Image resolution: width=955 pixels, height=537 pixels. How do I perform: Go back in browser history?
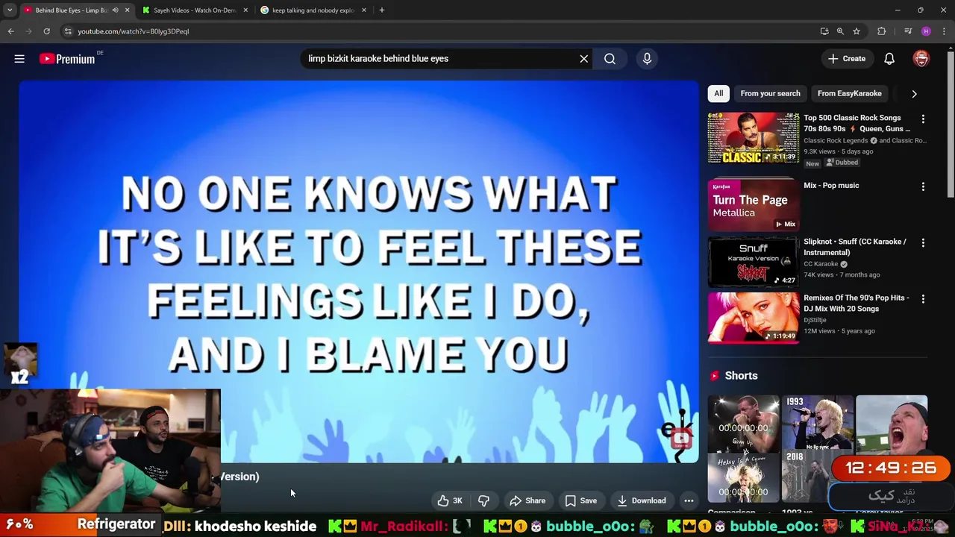click(x=11, y=31)
